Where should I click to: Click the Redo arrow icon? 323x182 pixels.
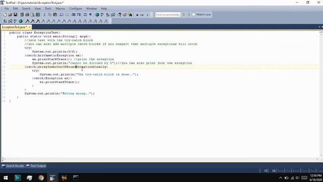point(67,15)
